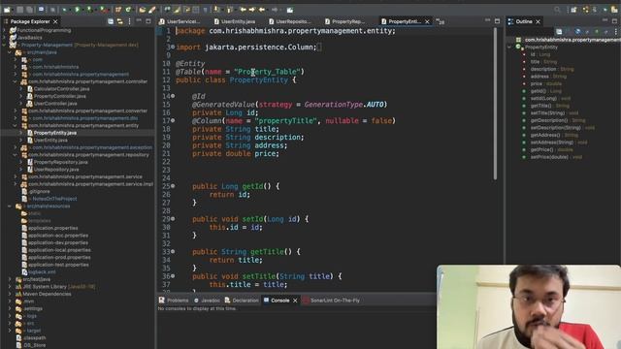Viewport: 621px width, 349px height.
Task: Click the magnifier Search icon top right
Action: [x=557, y=10]
